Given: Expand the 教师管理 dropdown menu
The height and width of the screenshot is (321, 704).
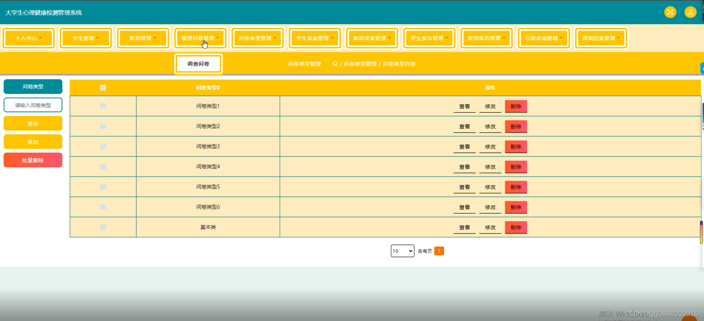Looking at the screenshot, I should [143, 38].
